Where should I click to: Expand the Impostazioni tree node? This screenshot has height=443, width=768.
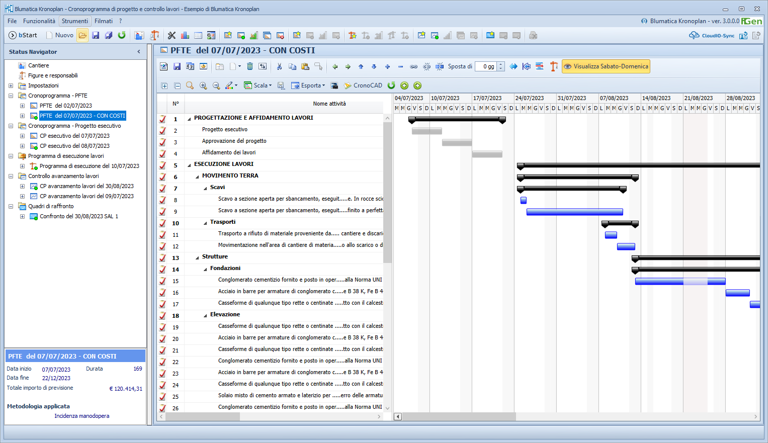click(x=11, y=85)
